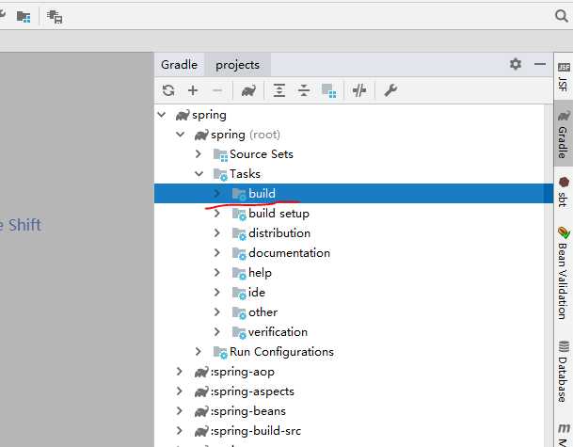Toggle Offline Mode icon in the Gradle toolbar
This screenshot has height=447, width=573.
[359, 90]
